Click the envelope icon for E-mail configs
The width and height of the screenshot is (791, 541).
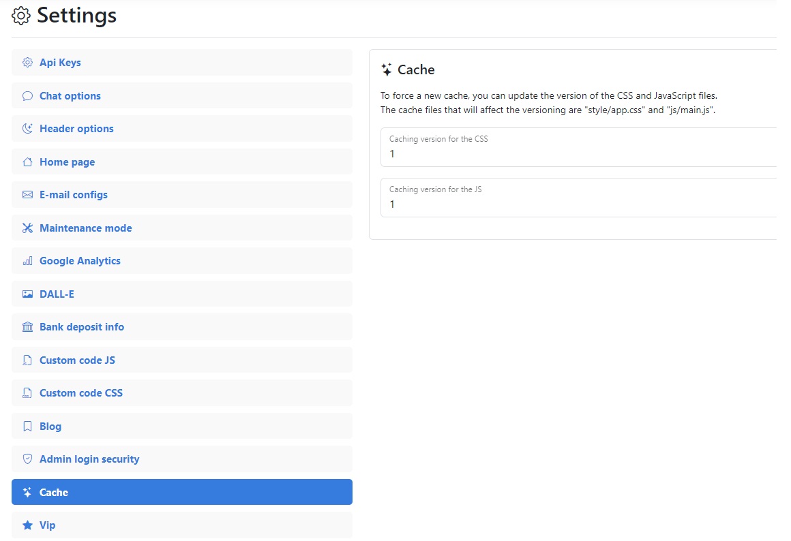(27, 195)
